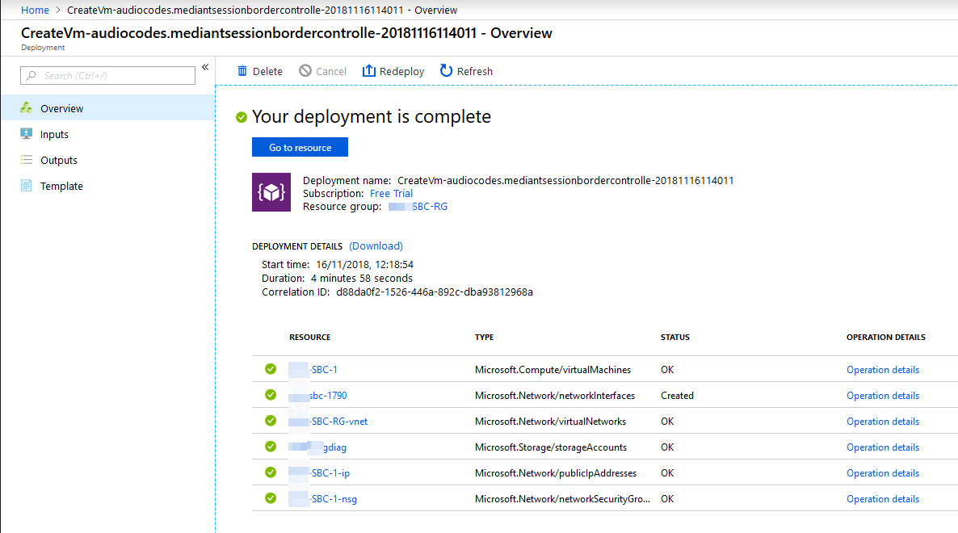Image resolution: width=958 pixels, height=533 pixels.
Task: Click the Outputs sidebar icon
Action: (27, 160)
